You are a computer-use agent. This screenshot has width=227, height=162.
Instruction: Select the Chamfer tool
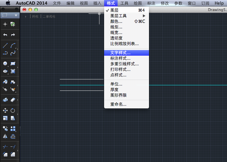13,154
